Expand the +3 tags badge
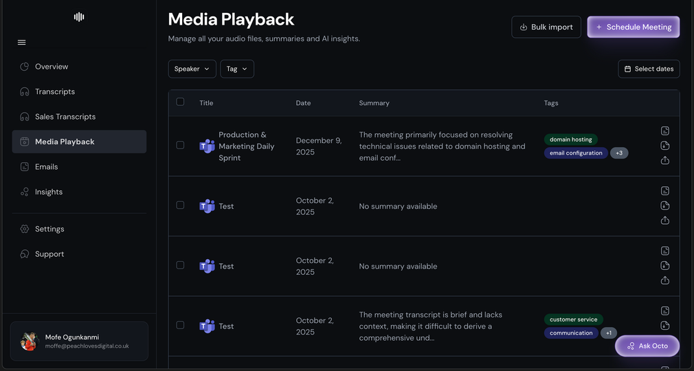Viewport: 694px width, 371px height. pos(619,153)
